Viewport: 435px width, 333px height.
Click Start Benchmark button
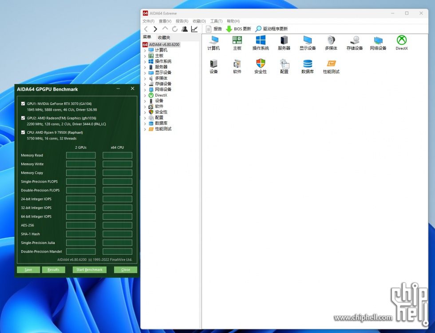[x=90, y=270]
